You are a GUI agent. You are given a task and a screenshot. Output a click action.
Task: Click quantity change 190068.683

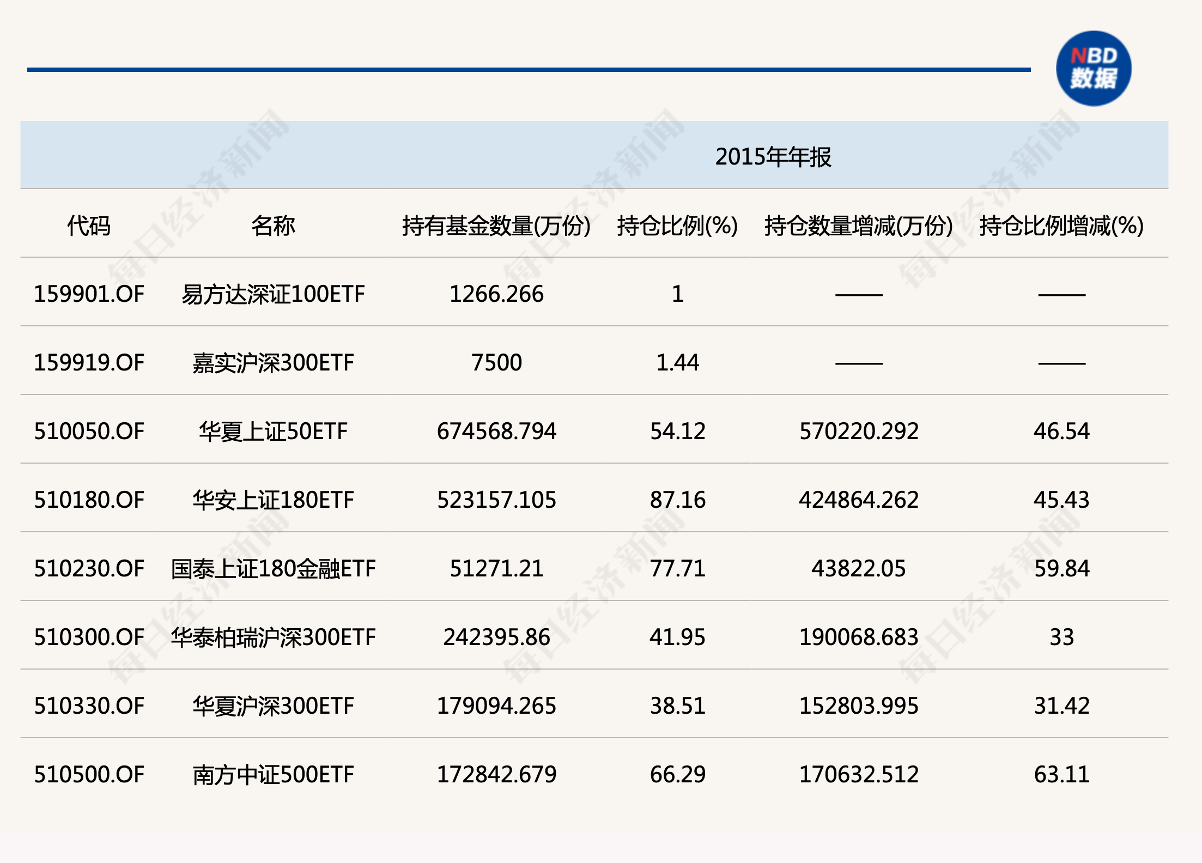(859, 637)
